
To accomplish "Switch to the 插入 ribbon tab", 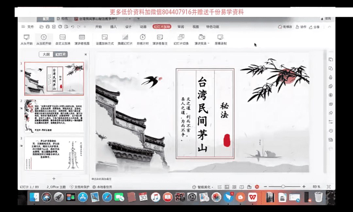I will click(x=113, y=27).
